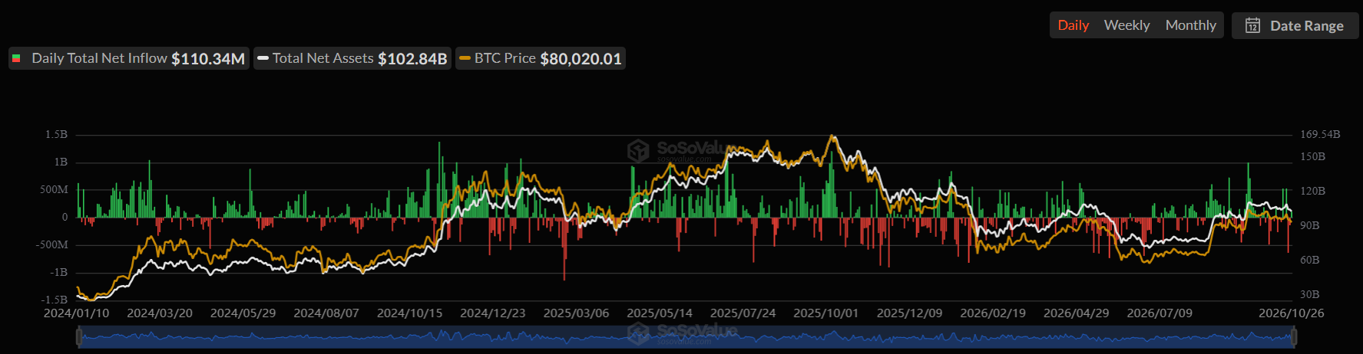
Task: Click the 2026/07/09 date axis label
Action: 1160,313
